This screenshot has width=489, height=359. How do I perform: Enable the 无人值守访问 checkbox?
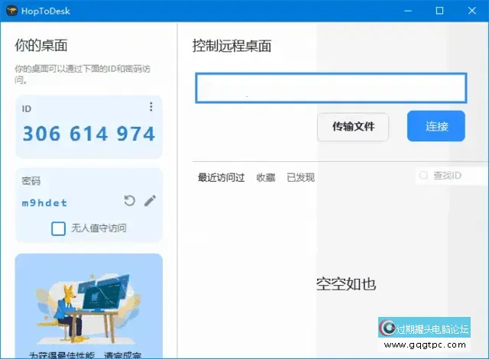[x=58, y=228]
